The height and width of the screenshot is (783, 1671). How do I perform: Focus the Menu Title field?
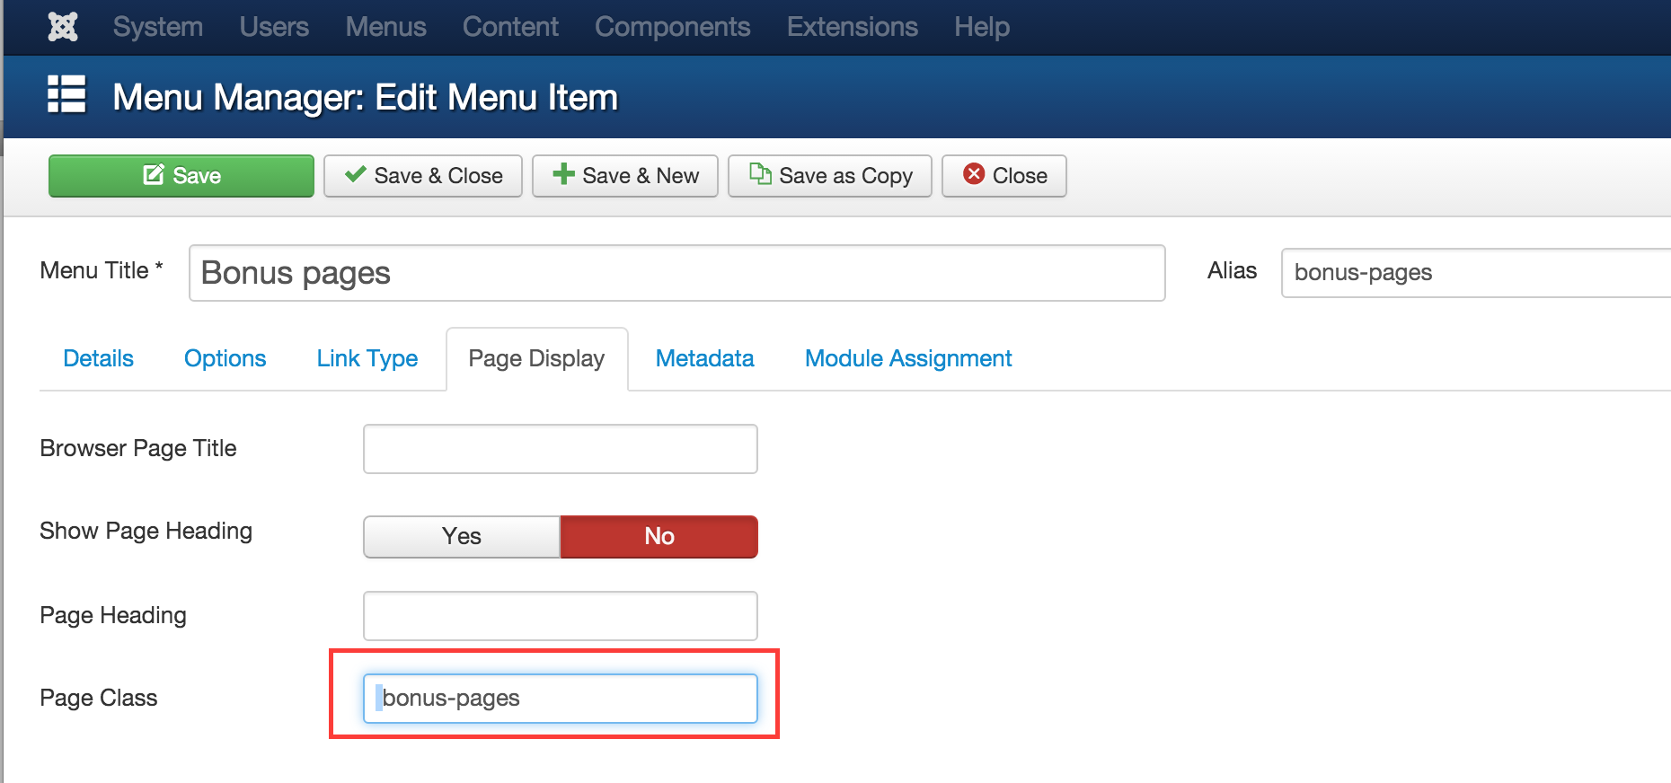(x=677, y=273)
